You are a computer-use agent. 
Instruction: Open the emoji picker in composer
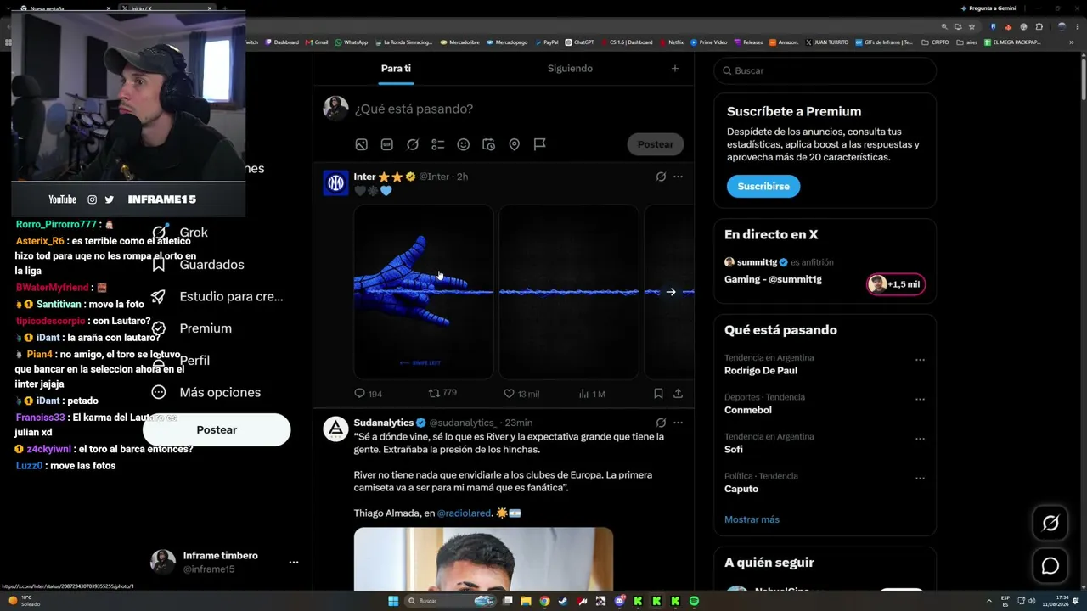click(x=464, y=144)
